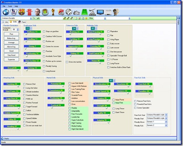Click the first green player search icon
This screenshot has height=146, width=183.
point(64,18)
